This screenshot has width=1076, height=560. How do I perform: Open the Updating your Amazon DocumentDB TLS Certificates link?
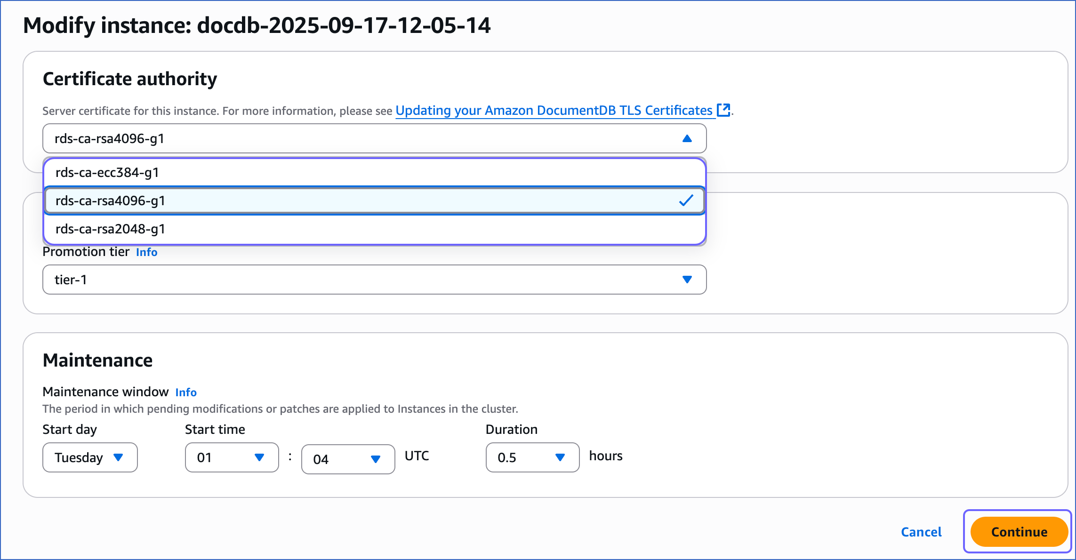(x=554, y=111)
